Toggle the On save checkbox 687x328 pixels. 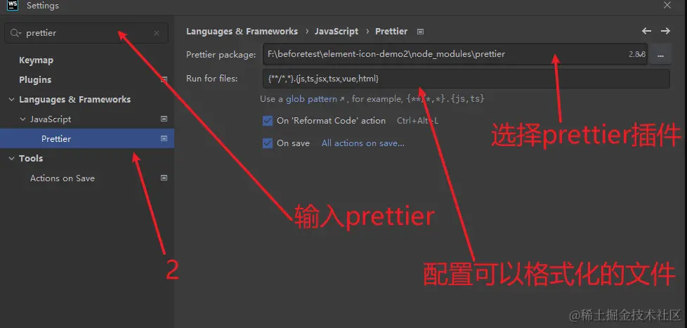pyautogui.click(x=268, y=143)
